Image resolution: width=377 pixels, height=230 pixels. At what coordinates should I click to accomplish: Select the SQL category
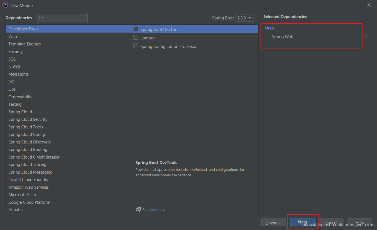coord(69,59)
